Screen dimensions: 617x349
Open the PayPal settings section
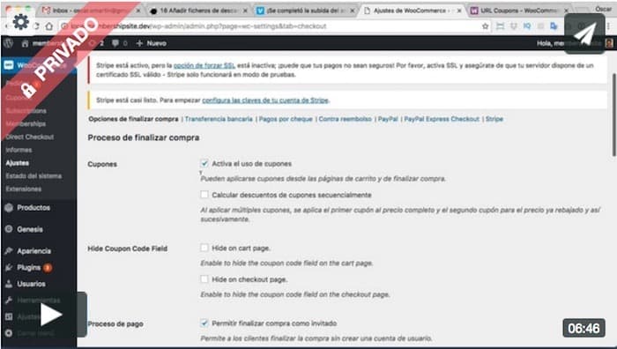click(x=388, y=119)
